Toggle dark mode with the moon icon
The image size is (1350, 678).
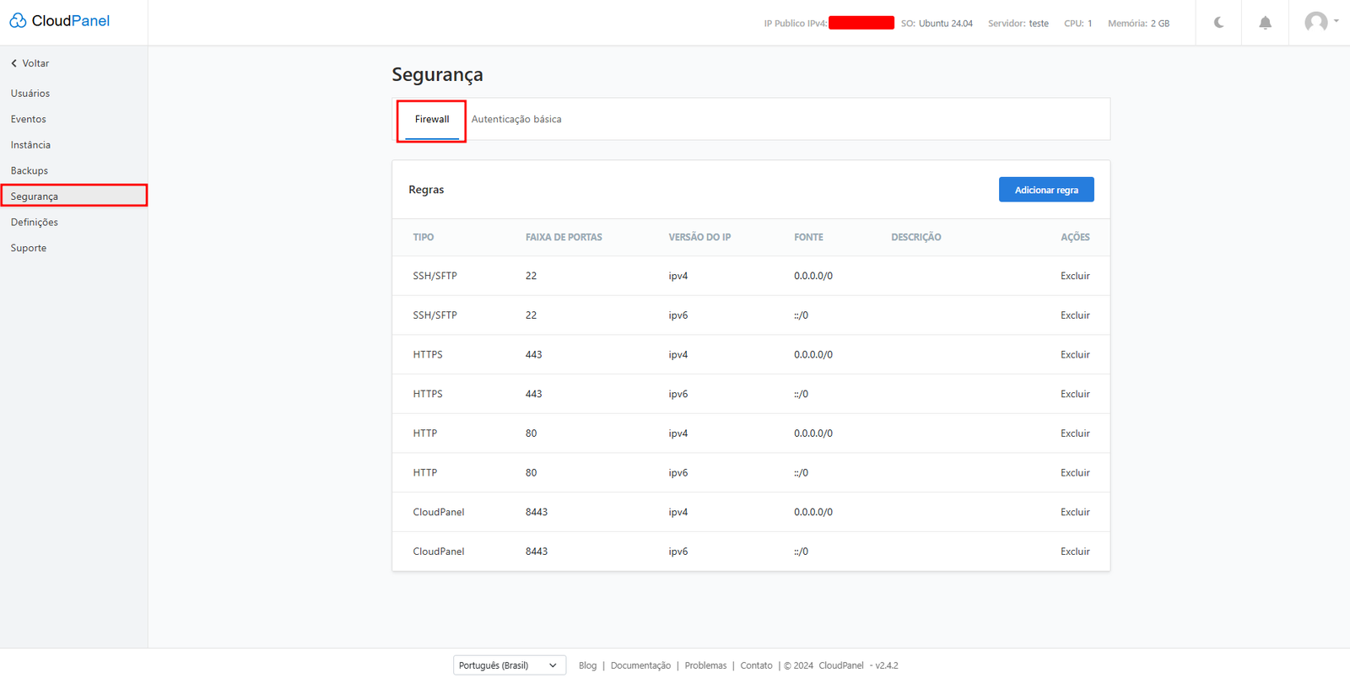tap(1218, 23)
